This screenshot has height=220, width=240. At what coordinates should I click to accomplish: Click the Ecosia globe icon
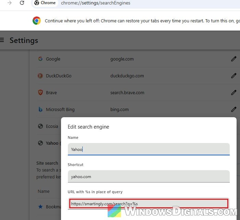(40, 126)
